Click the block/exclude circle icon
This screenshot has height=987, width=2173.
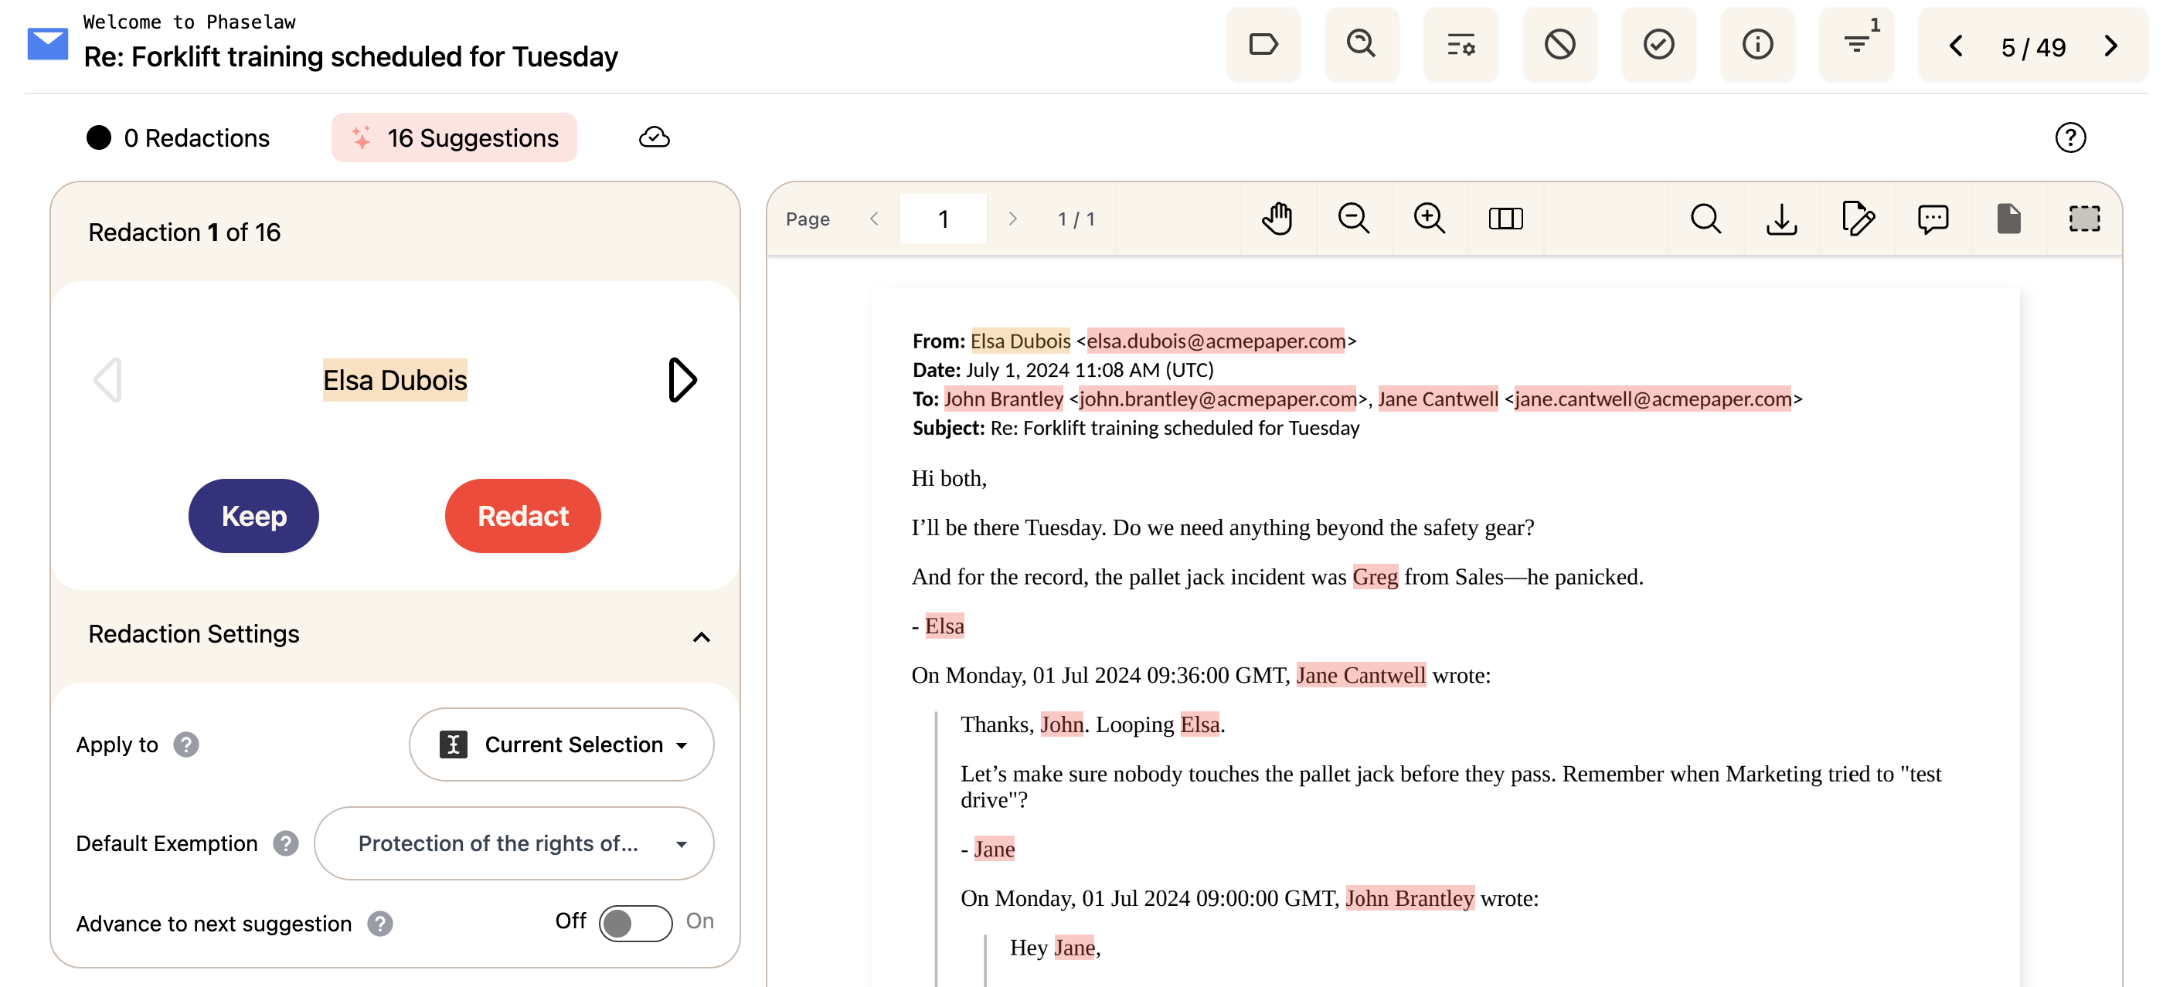point(1559,44)
